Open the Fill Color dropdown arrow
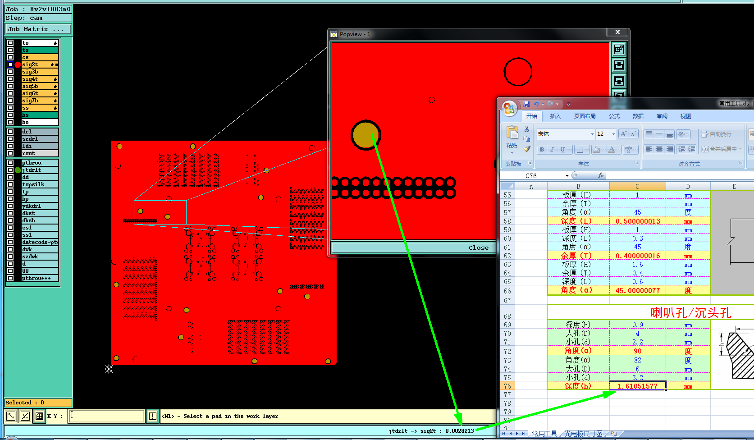Screen dimensions: 754x440 click(x=603, y=150)
